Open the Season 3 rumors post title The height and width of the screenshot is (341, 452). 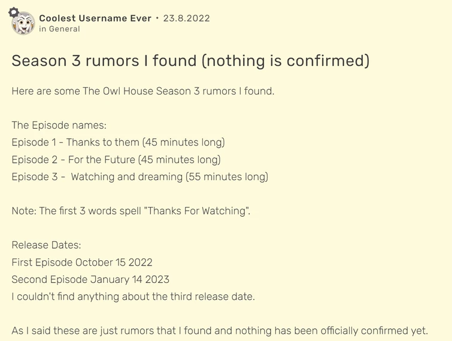coord(190,60)
